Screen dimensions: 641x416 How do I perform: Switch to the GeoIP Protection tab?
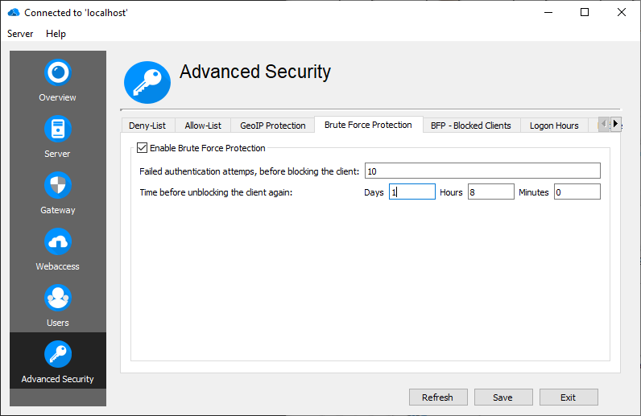click(x=273, y=126)
